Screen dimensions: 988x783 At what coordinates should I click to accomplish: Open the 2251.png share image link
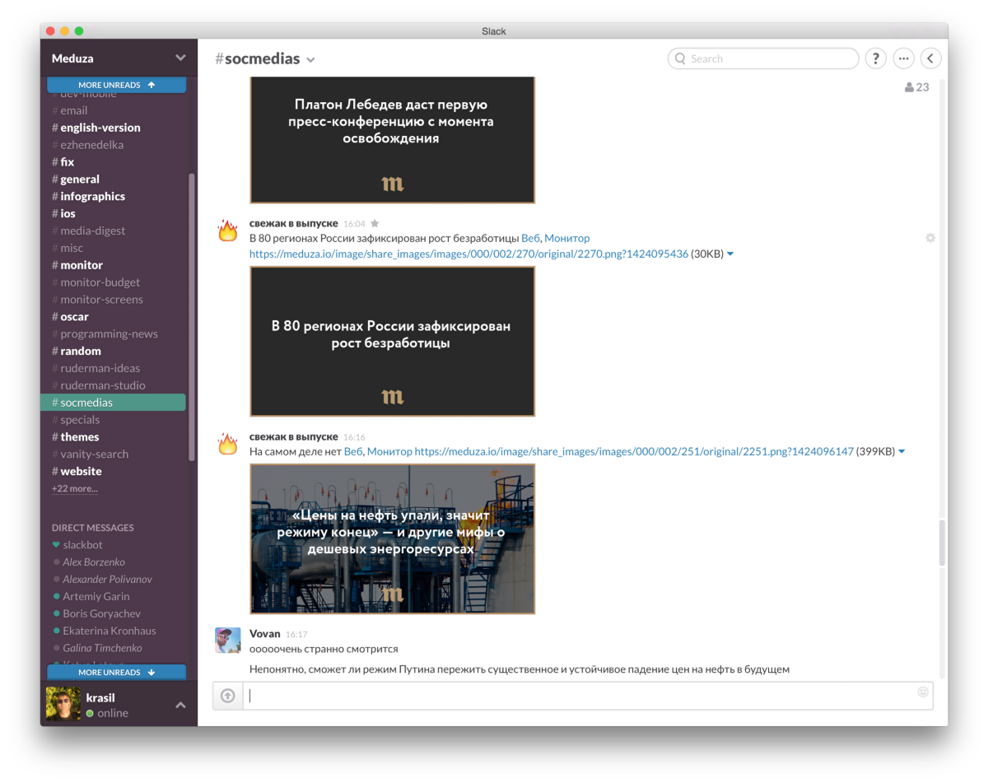pos(634,451)
